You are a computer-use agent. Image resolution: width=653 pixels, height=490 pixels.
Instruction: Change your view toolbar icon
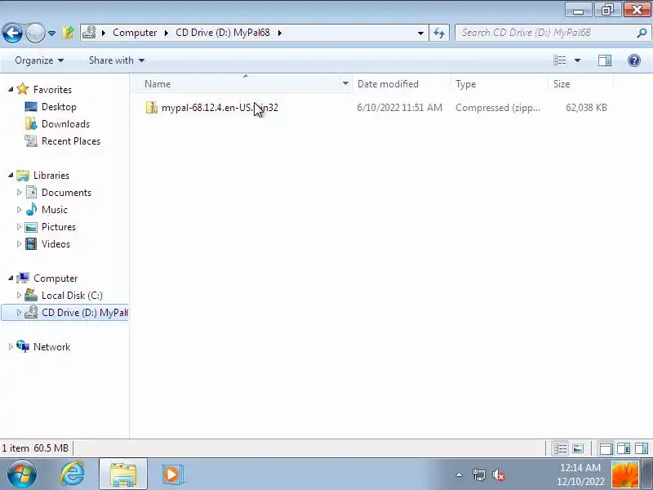[560, 60]
